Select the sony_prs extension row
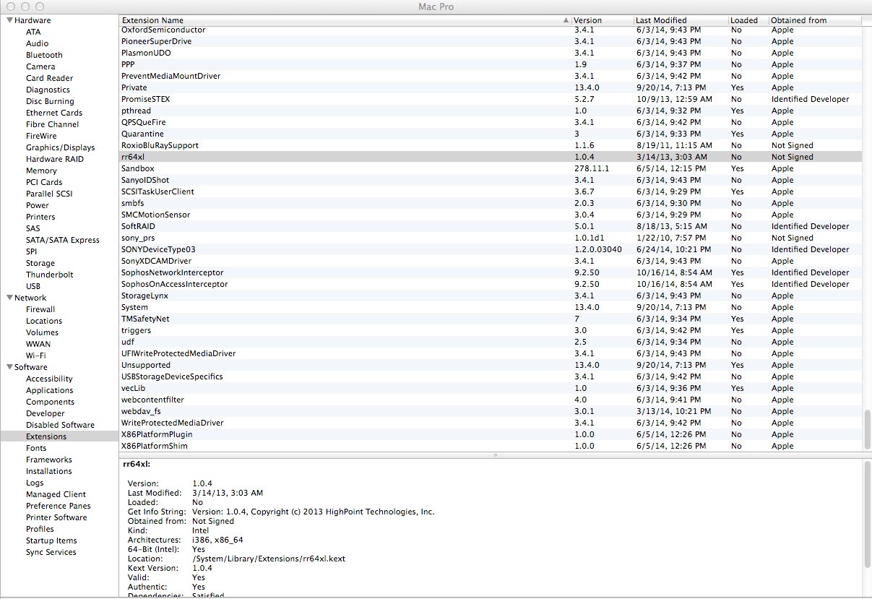 click(491, 238)
